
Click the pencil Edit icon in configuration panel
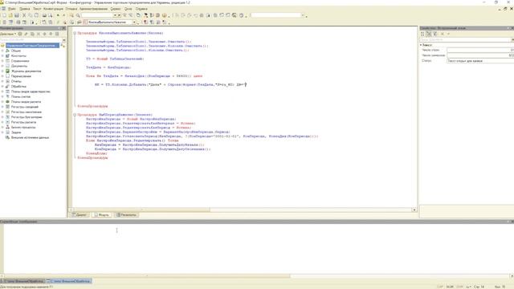26,34
